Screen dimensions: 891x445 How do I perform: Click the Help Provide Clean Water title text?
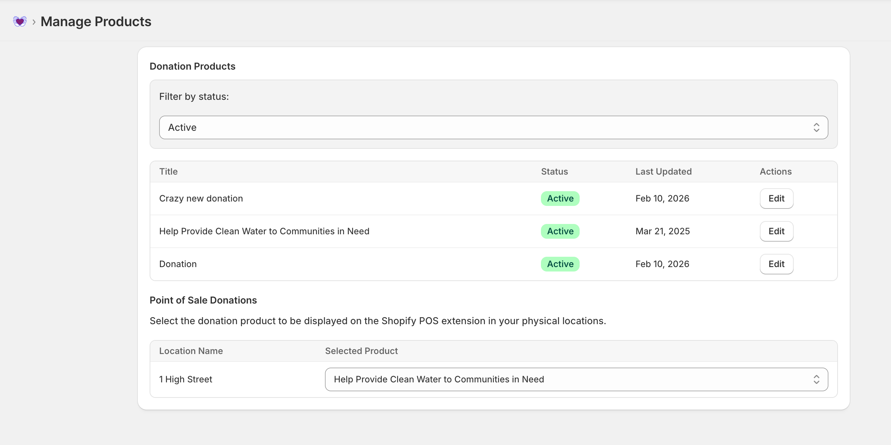(x=264, y=231)
